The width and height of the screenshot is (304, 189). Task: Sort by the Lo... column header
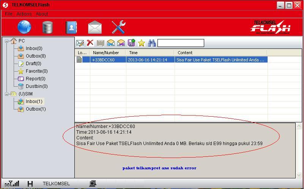pos(82,53)
